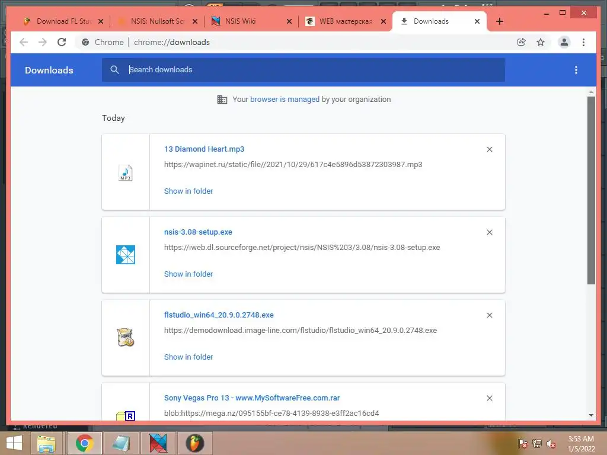The height and width of the screenshot is (455, 607).
Task: Close the NSIS: Nullsoft tab
Action: [x=195, y=21]
